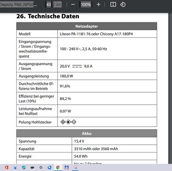Click the rotate document icon
Screen dimensions: 172x171
tap(123, 4)
